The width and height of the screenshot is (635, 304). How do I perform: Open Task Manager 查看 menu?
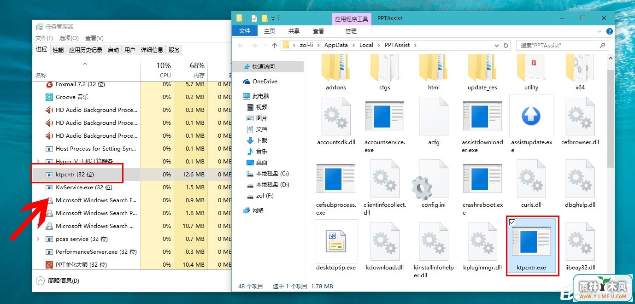pos(94,38)
